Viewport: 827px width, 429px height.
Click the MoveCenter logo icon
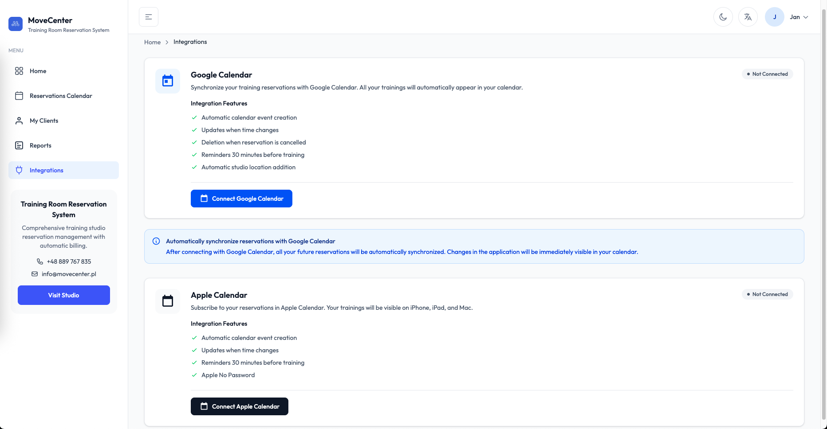click(x=16, y=24)
